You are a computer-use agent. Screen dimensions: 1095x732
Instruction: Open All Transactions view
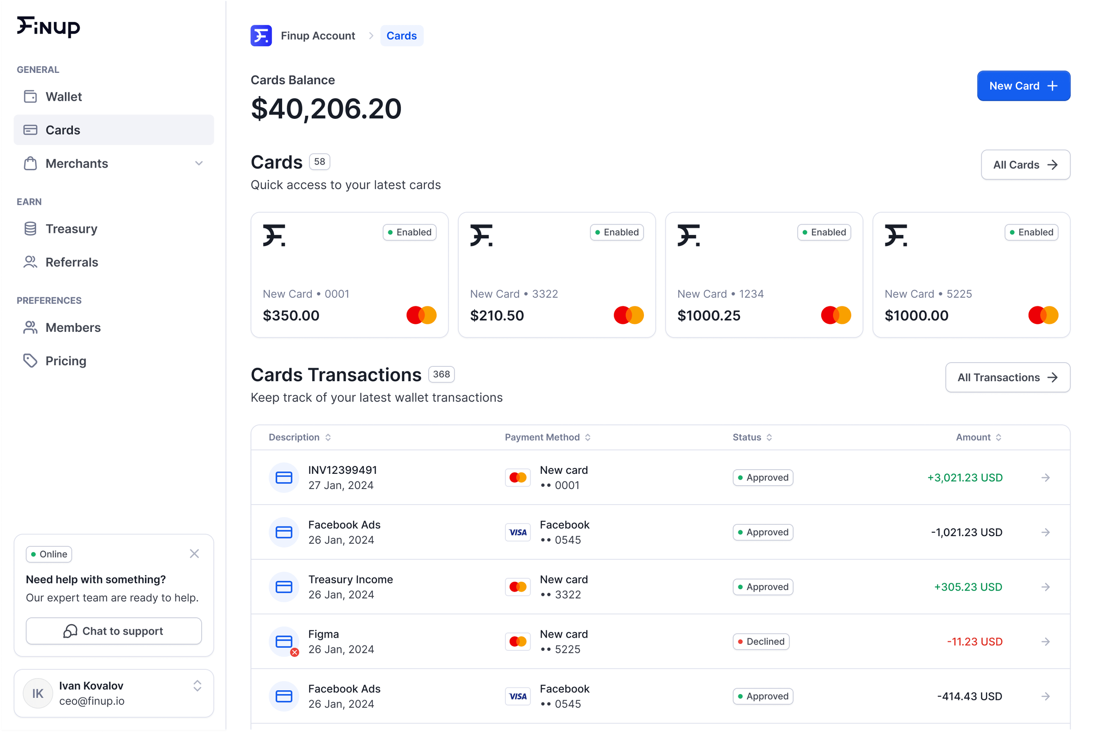pos(1007,377)
